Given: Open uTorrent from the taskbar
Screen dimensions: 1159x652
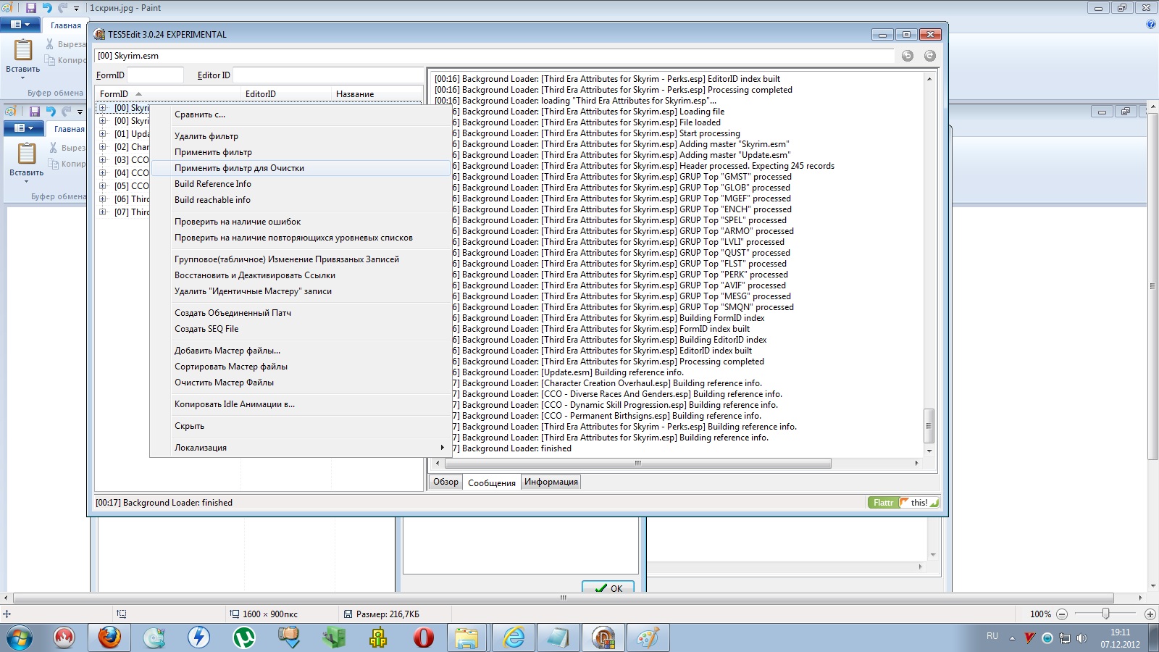Looking at the screenshot, I should [x=243, y=638].
